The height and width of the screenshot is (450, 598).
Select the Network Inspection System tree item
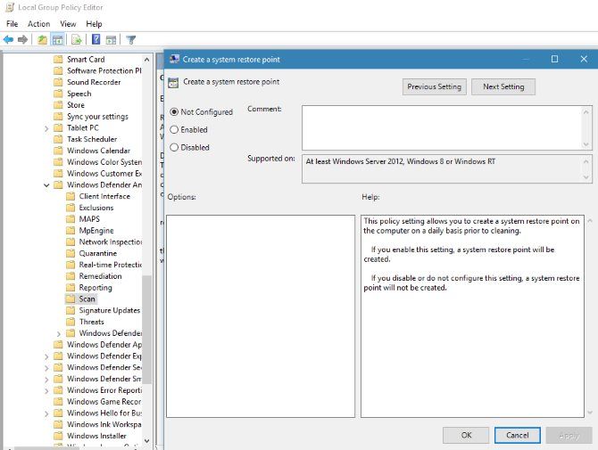(x=110, y=241)
